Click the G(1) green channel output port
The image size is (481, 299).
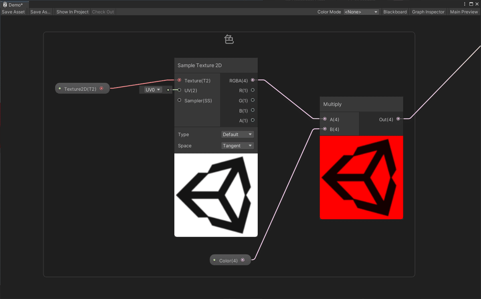point(253,100)
